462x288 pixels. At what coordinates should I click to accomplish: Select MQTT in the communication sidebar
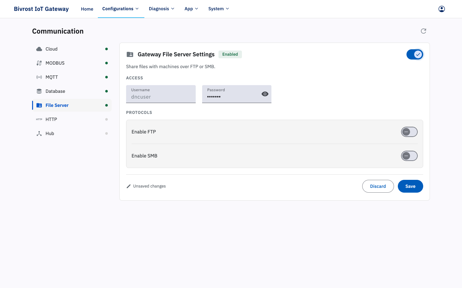pos(72,77)
